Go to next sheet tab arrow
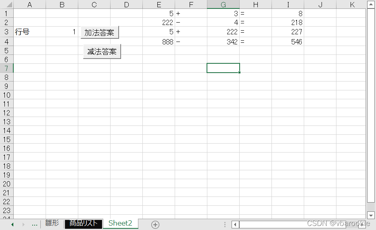The image size is (376, 230). pos(23,224)
